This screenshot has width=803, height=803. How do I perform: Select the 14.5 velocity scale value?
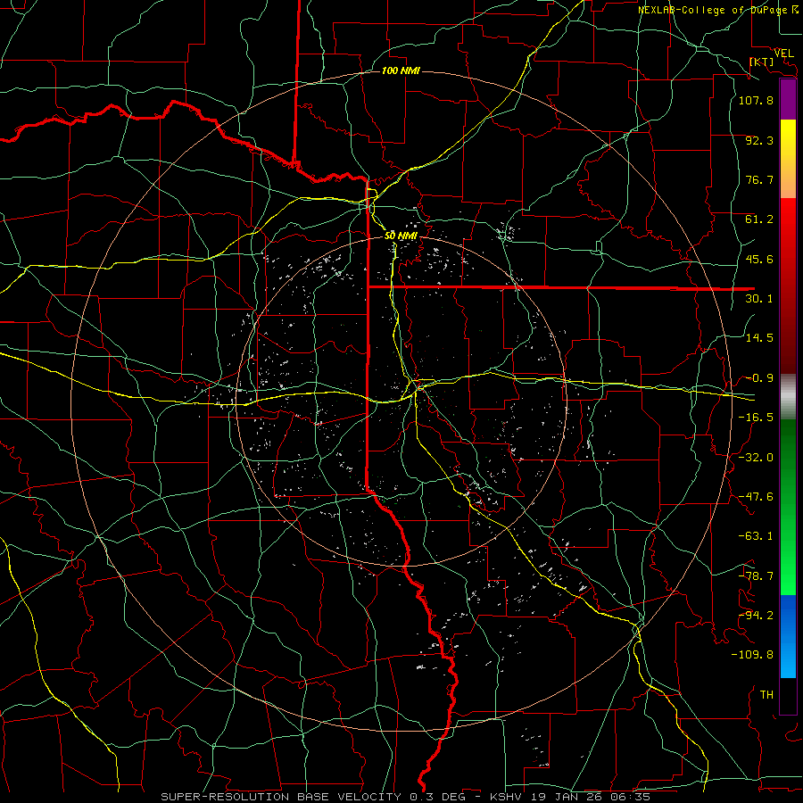(759, 338)
